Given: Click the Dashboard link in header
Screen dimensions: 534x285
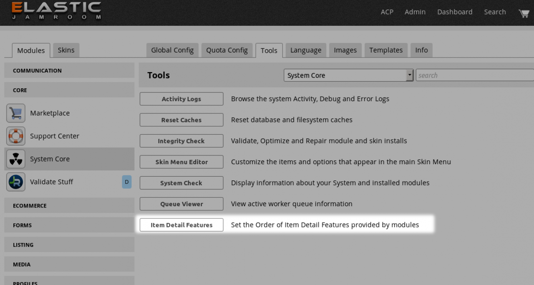Looking at the screenshot, I should 455,12.
